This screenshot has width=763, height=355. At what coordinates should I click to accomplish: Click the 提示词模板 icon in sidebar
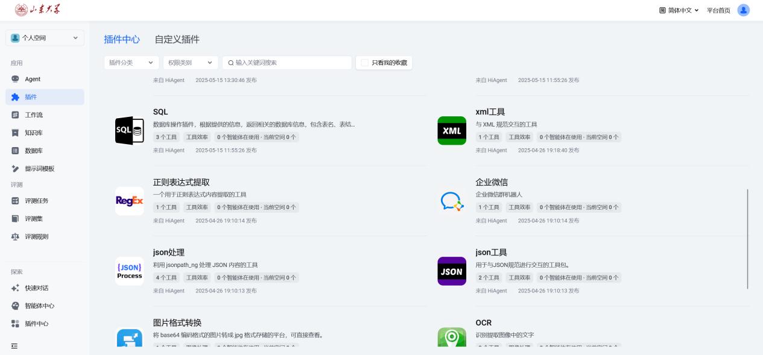point(15,169)
